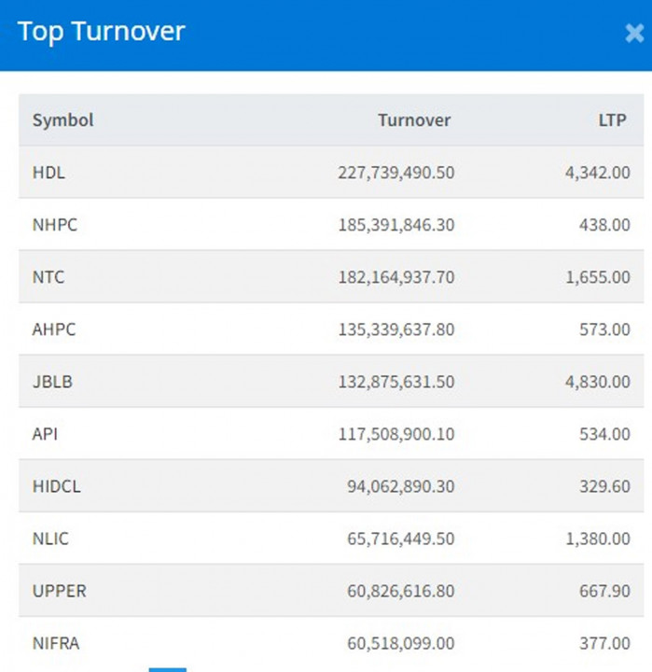Open the AHPC symbol
Screen dimensions: 652x672
54,329
